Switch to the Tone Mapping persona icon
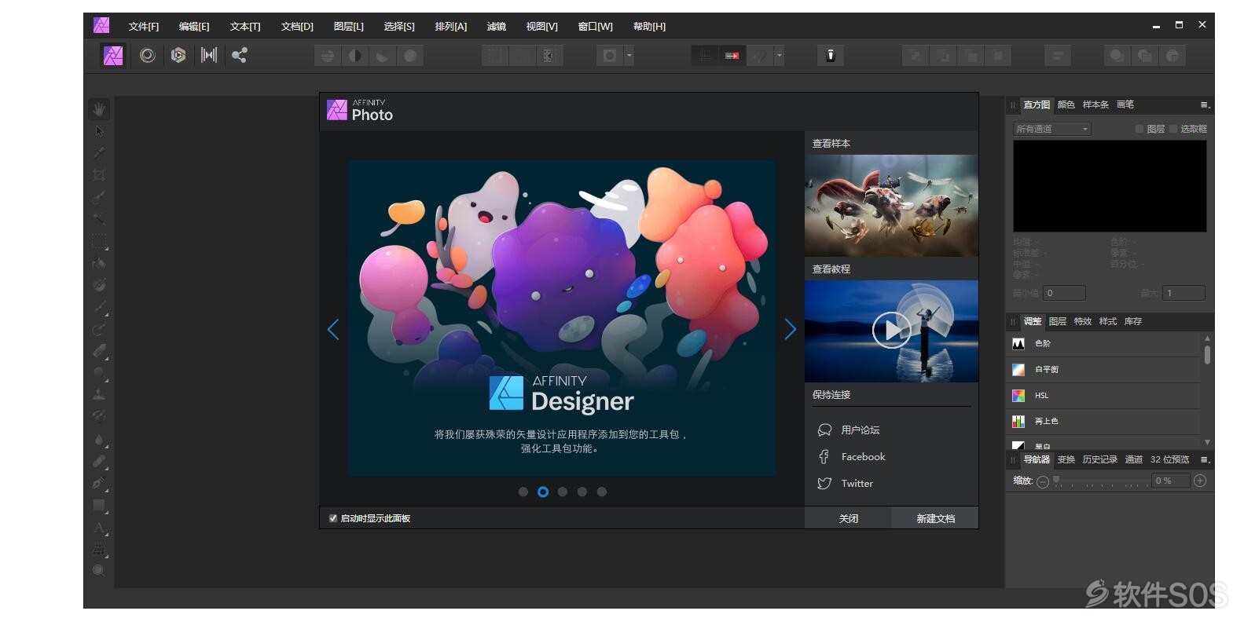 [x=208, y=56]
